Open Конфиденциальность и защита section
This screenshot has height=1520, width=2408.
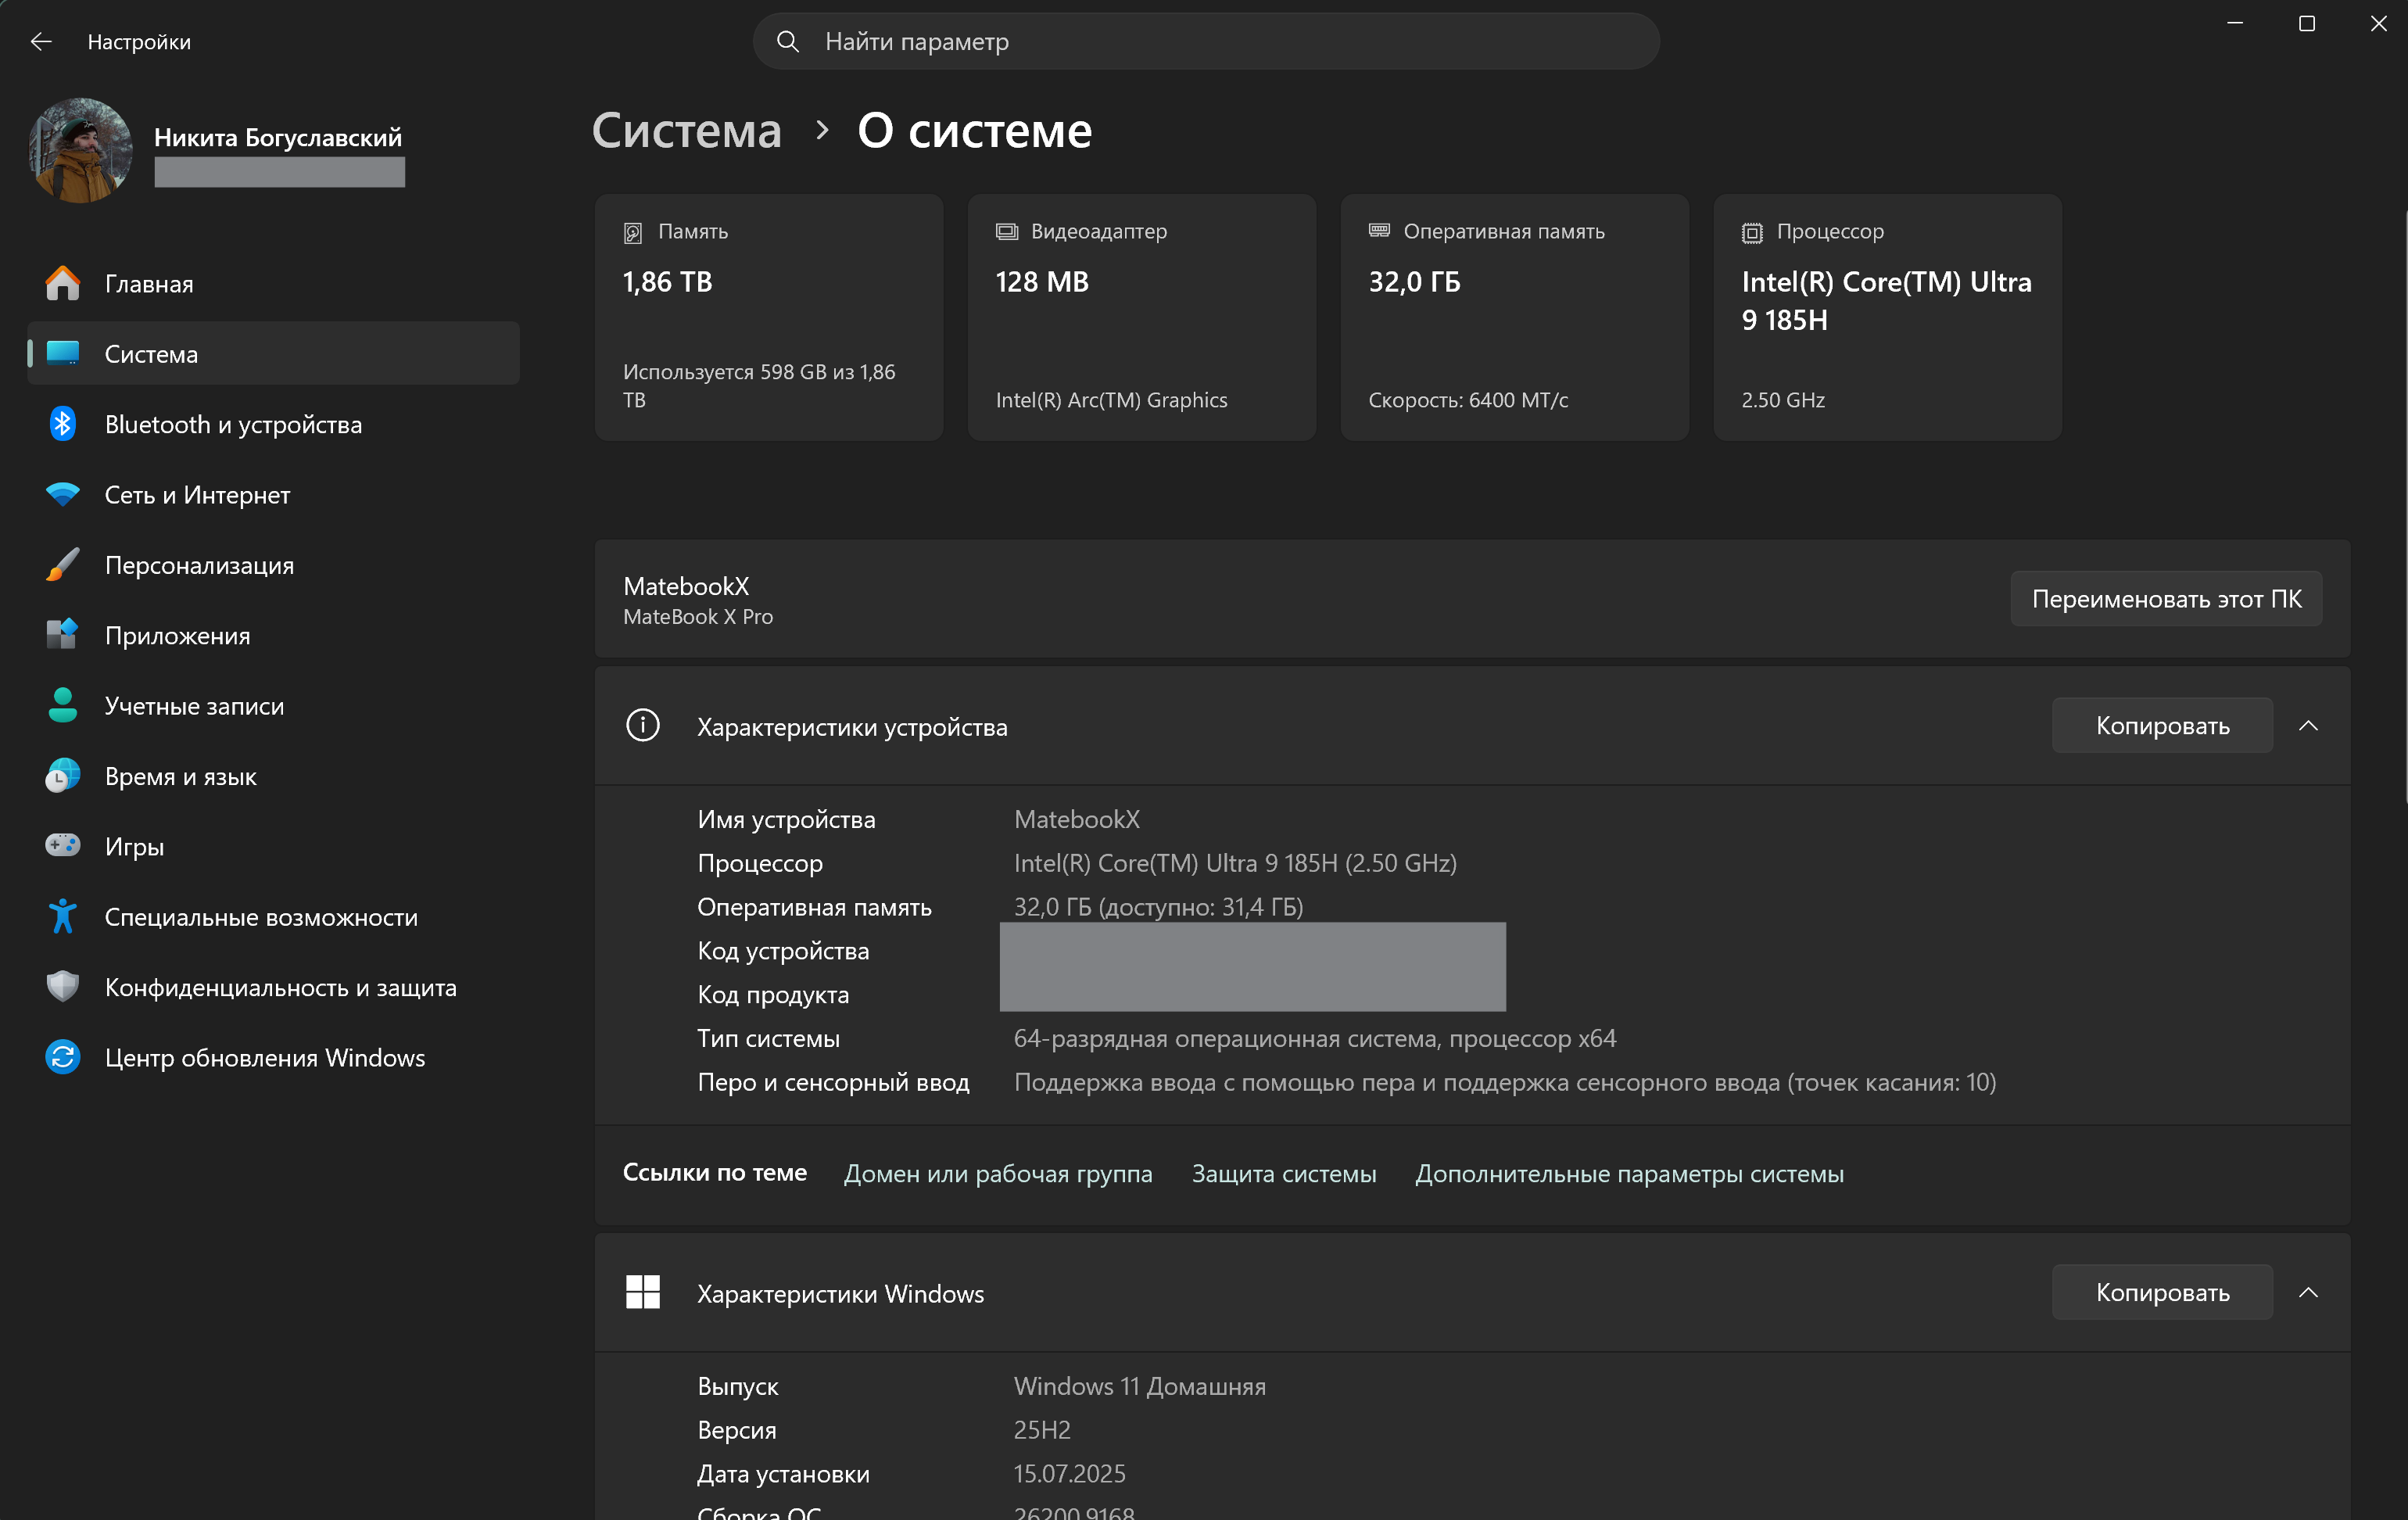[273, 986]
